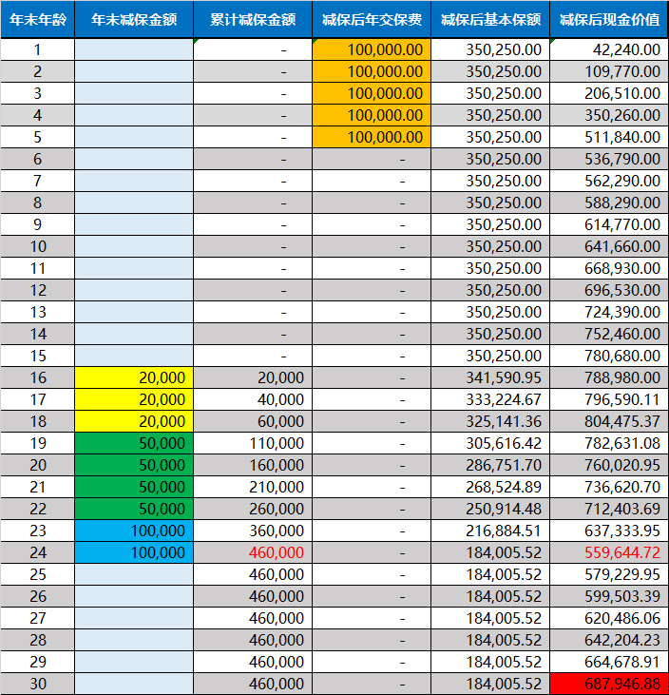Click cash value cell 736,620.70

point(609,487)
